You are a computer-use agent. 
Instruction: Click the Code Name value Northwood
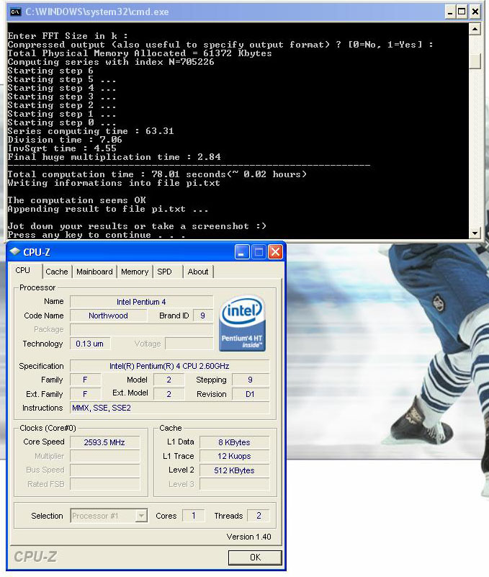[108, 316]
